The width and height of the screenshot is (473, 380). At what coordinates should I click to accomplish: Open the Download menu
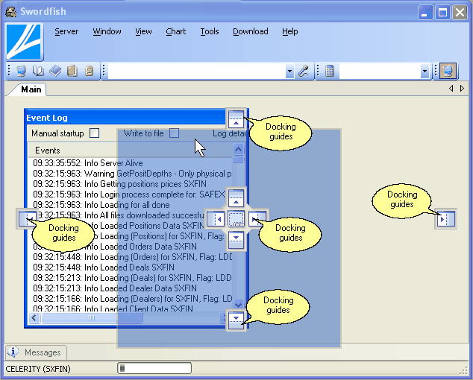tap(250, 31)
